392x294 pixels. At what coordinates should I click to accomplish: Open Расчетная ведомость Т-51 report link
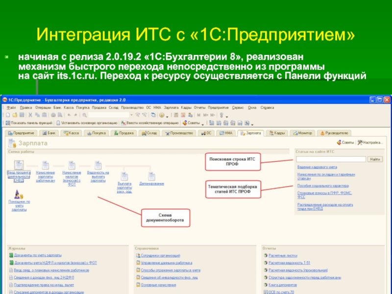point(289,263)
